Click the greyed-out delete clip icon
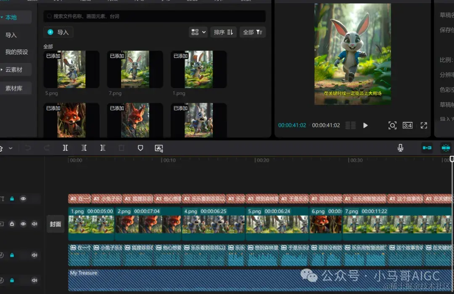Image resolution: width=454 pixels, height=294 pixels. [121, 148]
